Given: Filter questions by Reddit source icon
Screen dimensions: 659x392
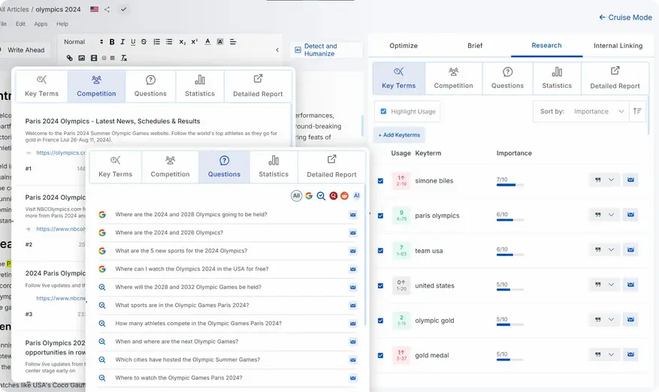Looking at the screenshot, I should (x=345, y=195).
